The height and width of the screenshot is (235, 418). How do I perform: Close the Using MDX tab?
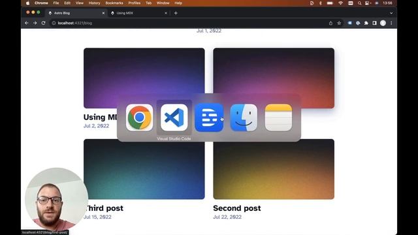[x=166, y=13]
